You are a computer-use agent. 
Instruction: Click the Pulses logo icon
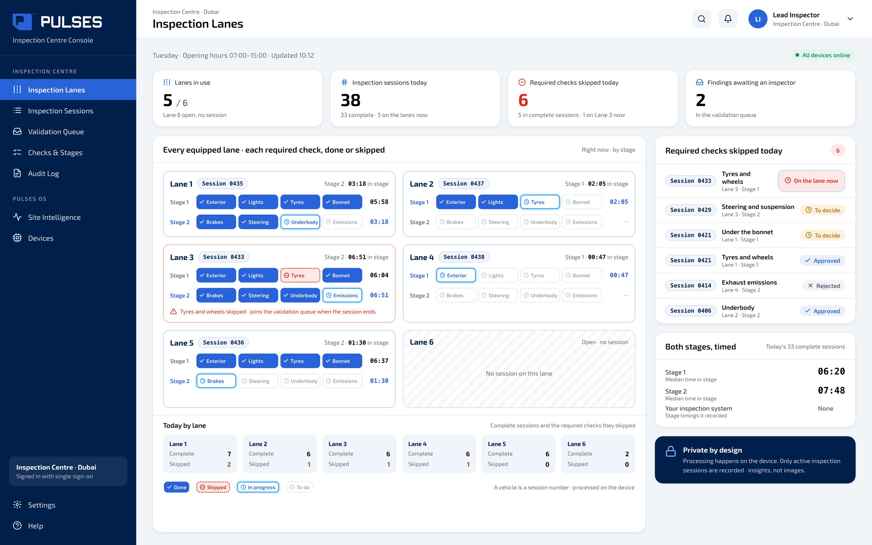pyautogui.click(x=23, y=22)
